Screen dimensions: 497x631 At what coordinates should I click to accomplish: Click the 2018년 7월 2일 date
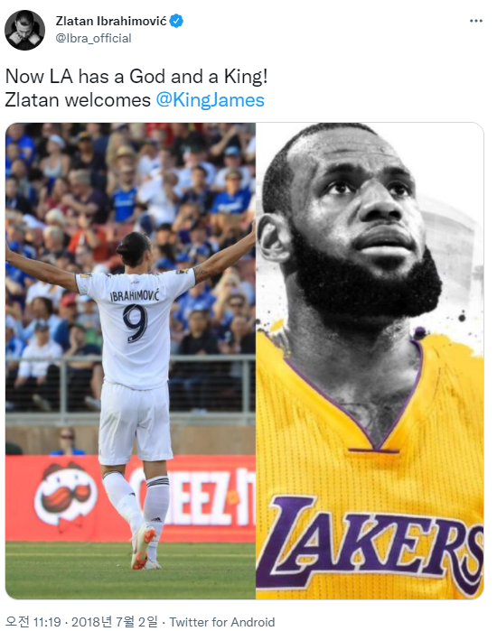coord(115,622)
